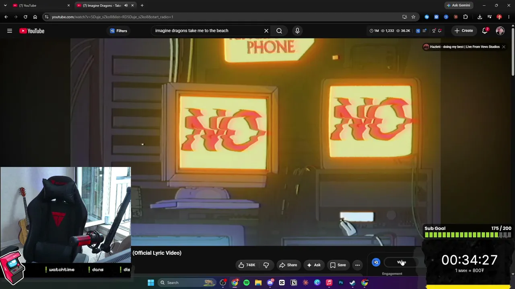Open Photoshop from the taskbar
The image size is (515, 289).
pyautogui.click(x=341, y=283)
